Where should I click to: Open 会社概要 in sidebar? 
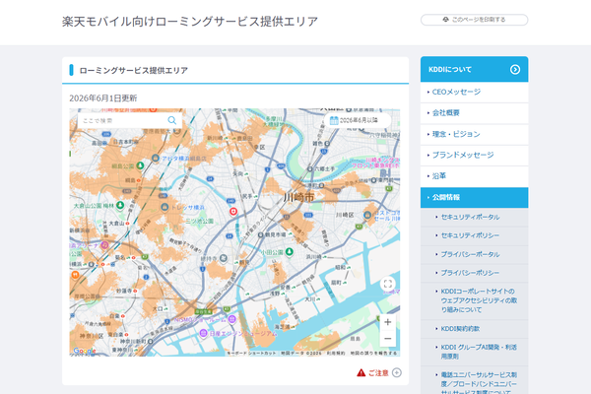click(474, 113)
